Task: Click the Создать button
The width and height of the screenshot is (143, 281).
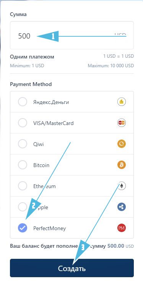Action: (x=72, y=268)
